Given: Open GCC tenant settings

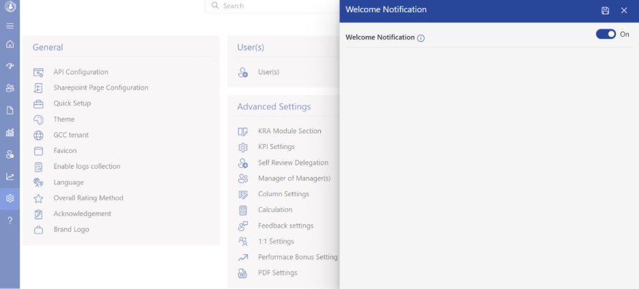Looking at the screenshot, I should tap(71, 135).
